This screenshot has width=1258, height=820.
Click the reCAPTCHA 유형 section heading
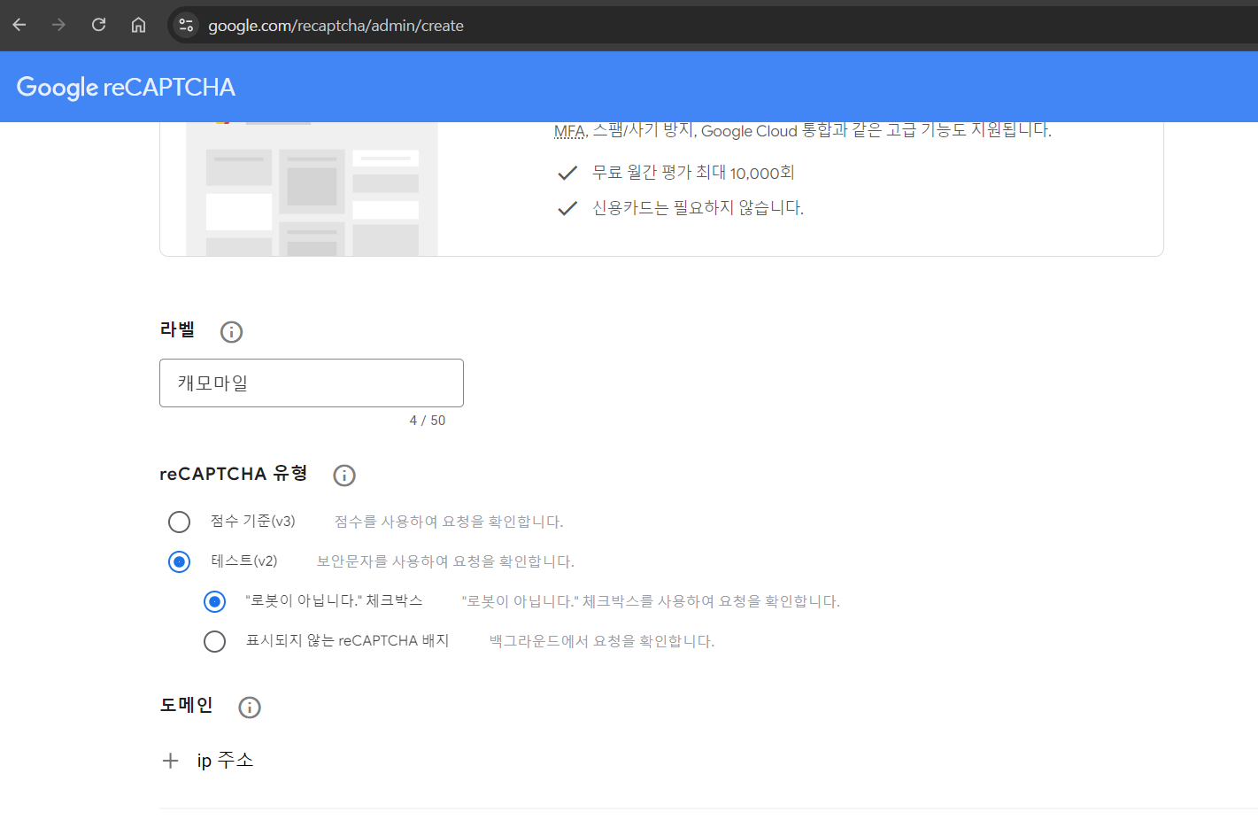tap(234, 474)
